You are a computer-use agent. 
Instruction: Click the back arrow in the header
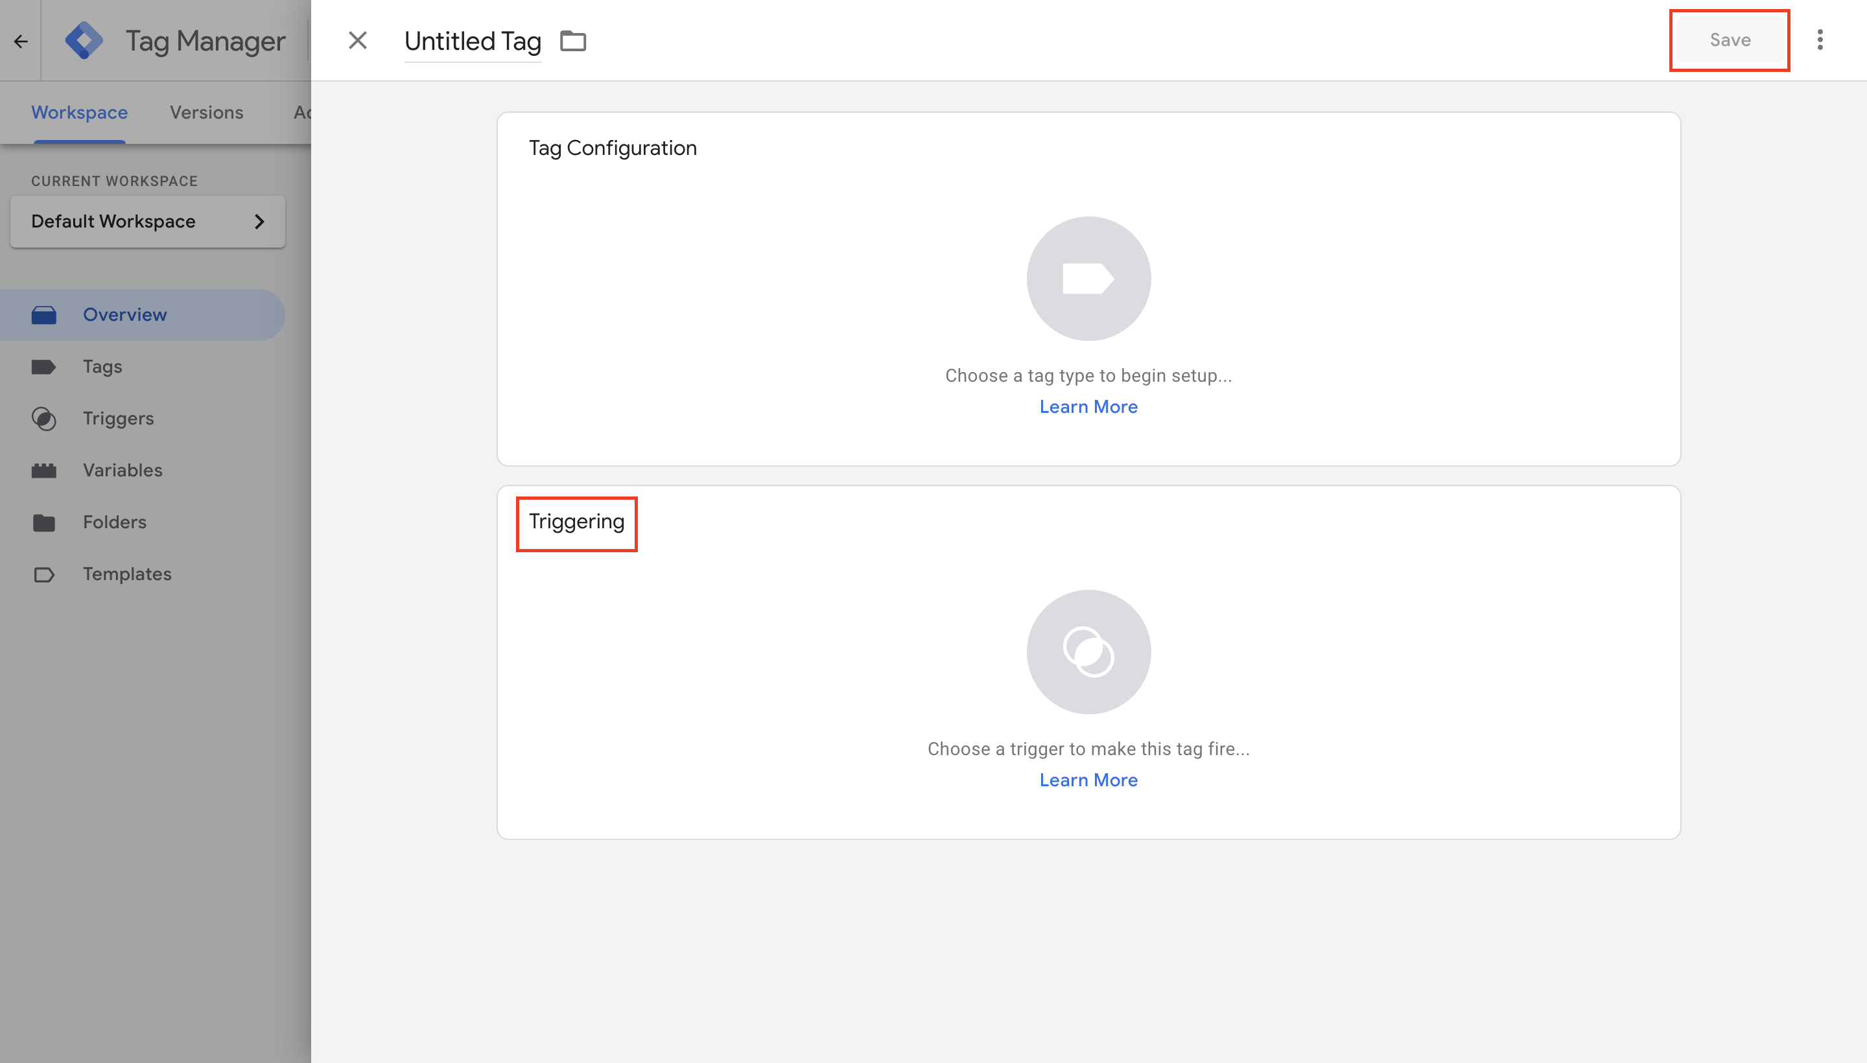[x=21, y=41]
